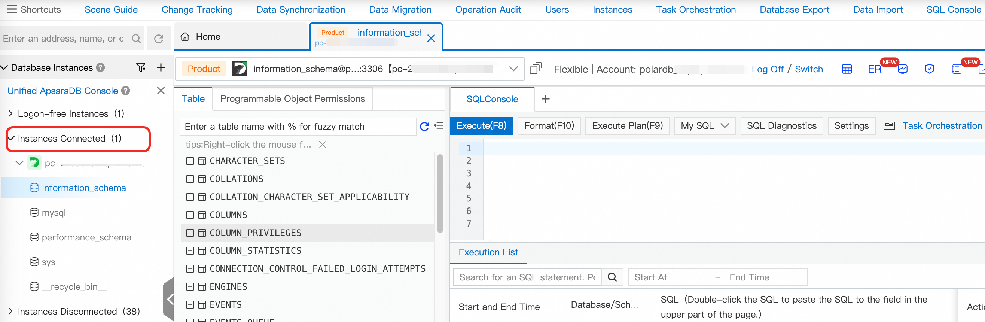The image size is (985, 322).
Task: Open a new SQLConsole tab with plus
Action: pos(545,99)
